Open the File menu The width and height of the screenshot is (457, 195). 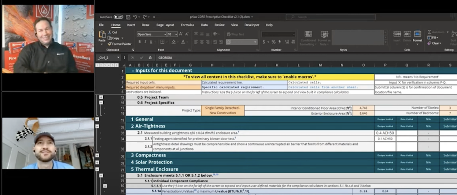click(x=101, y=25)
